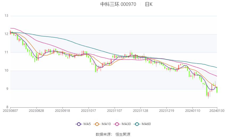
Task: Click the y-axis value 9
Action: coord(7,89)
